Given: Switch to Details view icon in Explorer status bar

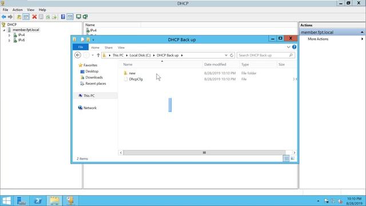Looking at the screenshot, I should tap(286, 159).
